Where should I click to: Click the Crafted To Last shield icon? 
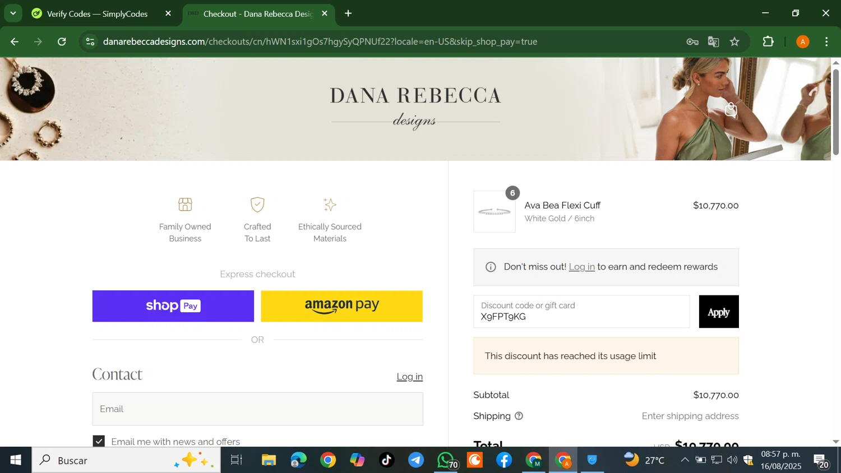pyautogui.click(x=257, y=205)
